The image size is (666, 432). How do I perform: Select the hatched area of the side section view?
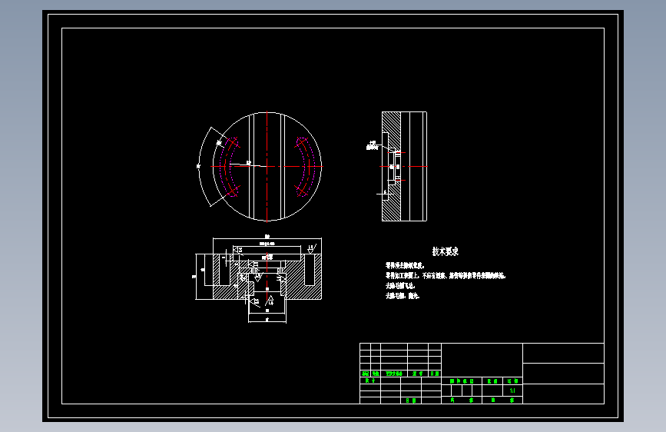(x=391, y=166)
